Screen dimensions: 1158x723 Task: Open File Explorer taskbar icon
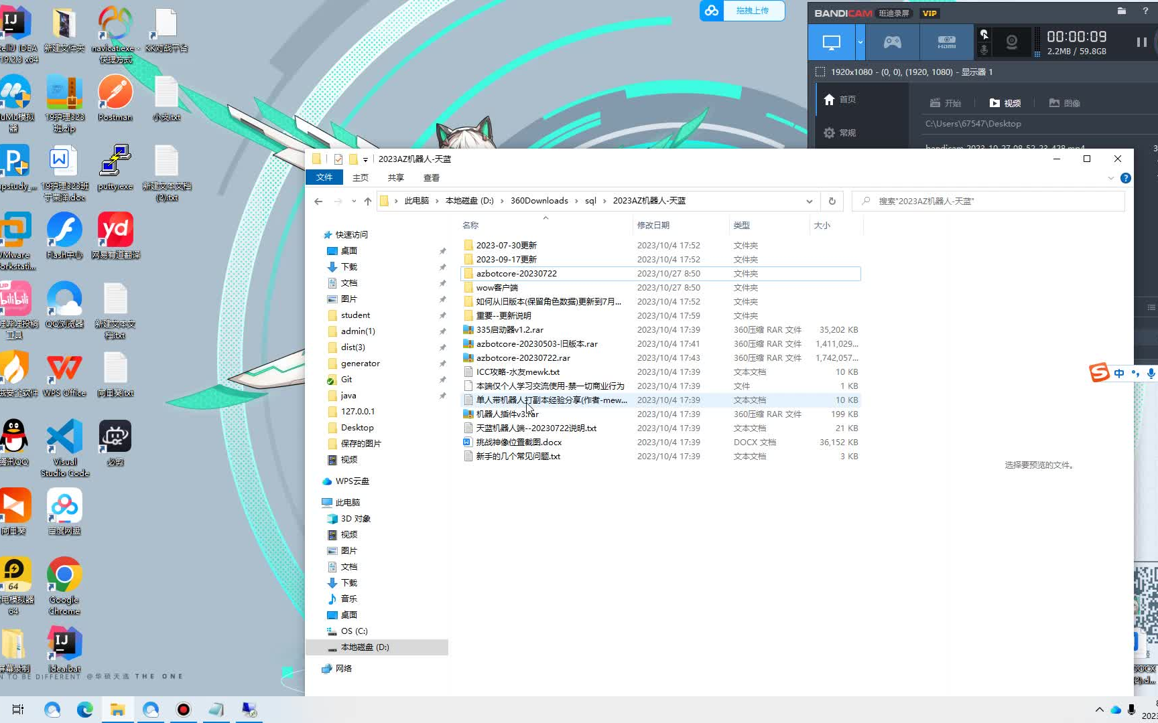pyautogui.click(x=118, y=710)
